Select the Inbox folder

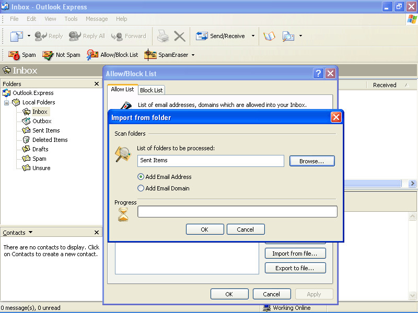pyautogui.click(x=40, y=112)
